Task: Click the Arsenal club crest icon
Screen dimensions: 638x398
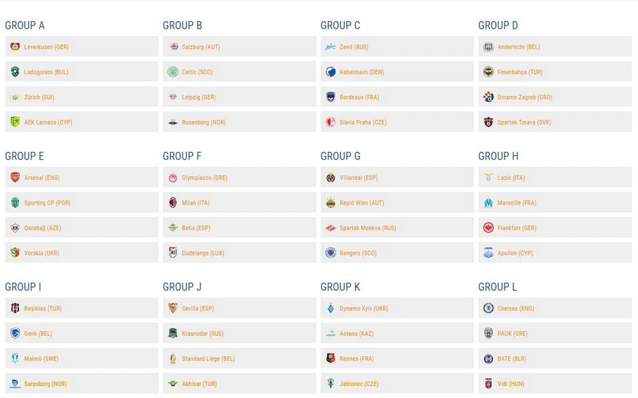Action: click(14, 178)
